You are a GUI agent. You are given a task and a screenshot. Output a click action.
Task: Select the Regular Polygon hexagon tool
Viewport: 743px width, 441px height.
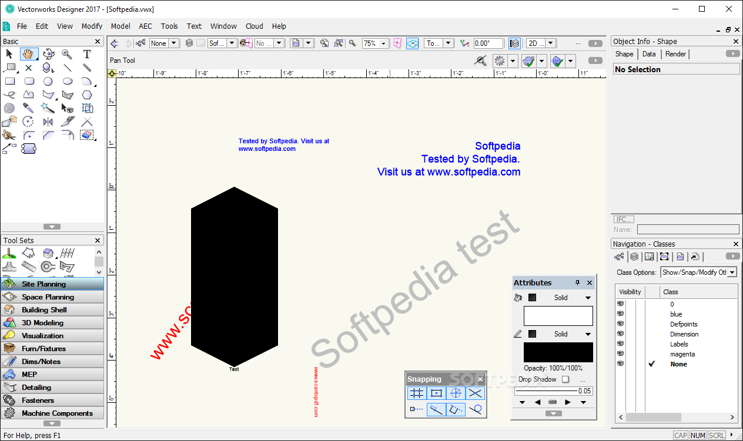[x=87, y=95]
